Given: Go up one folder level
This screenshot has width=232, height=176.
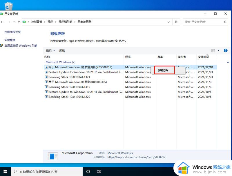Looking at the screenshot, I should (x=19, y=22).
